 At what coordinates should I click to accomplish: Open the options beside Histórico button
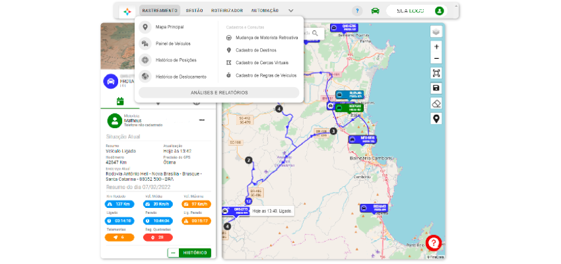coord(173,252)
